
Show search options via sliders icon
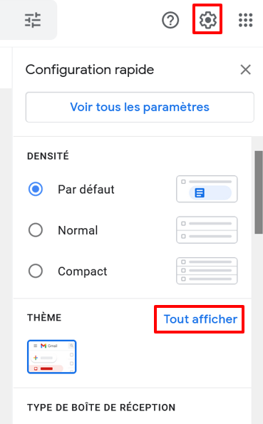(x=33, y=20)
